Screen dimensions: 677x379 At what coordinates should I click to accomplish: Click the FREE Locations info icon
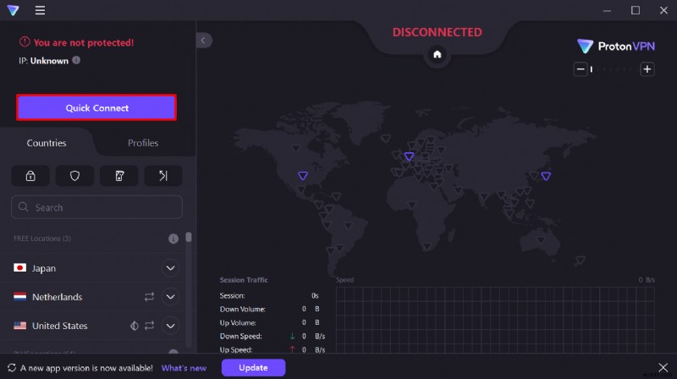(173, 239)
